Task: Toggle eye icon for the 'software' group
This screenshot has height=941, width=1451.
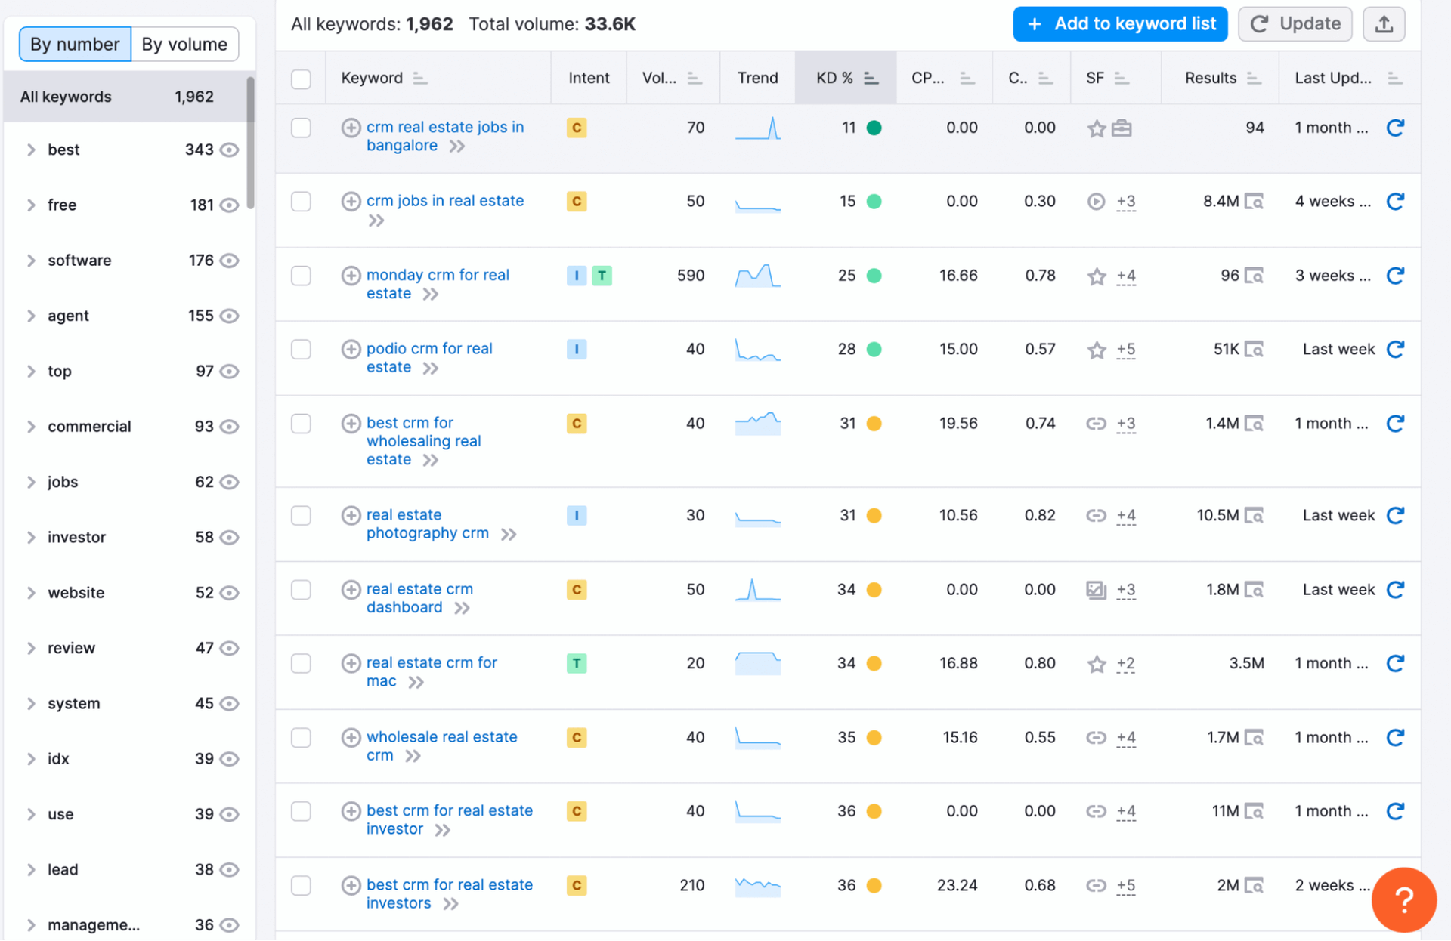Action: [230, 261]
